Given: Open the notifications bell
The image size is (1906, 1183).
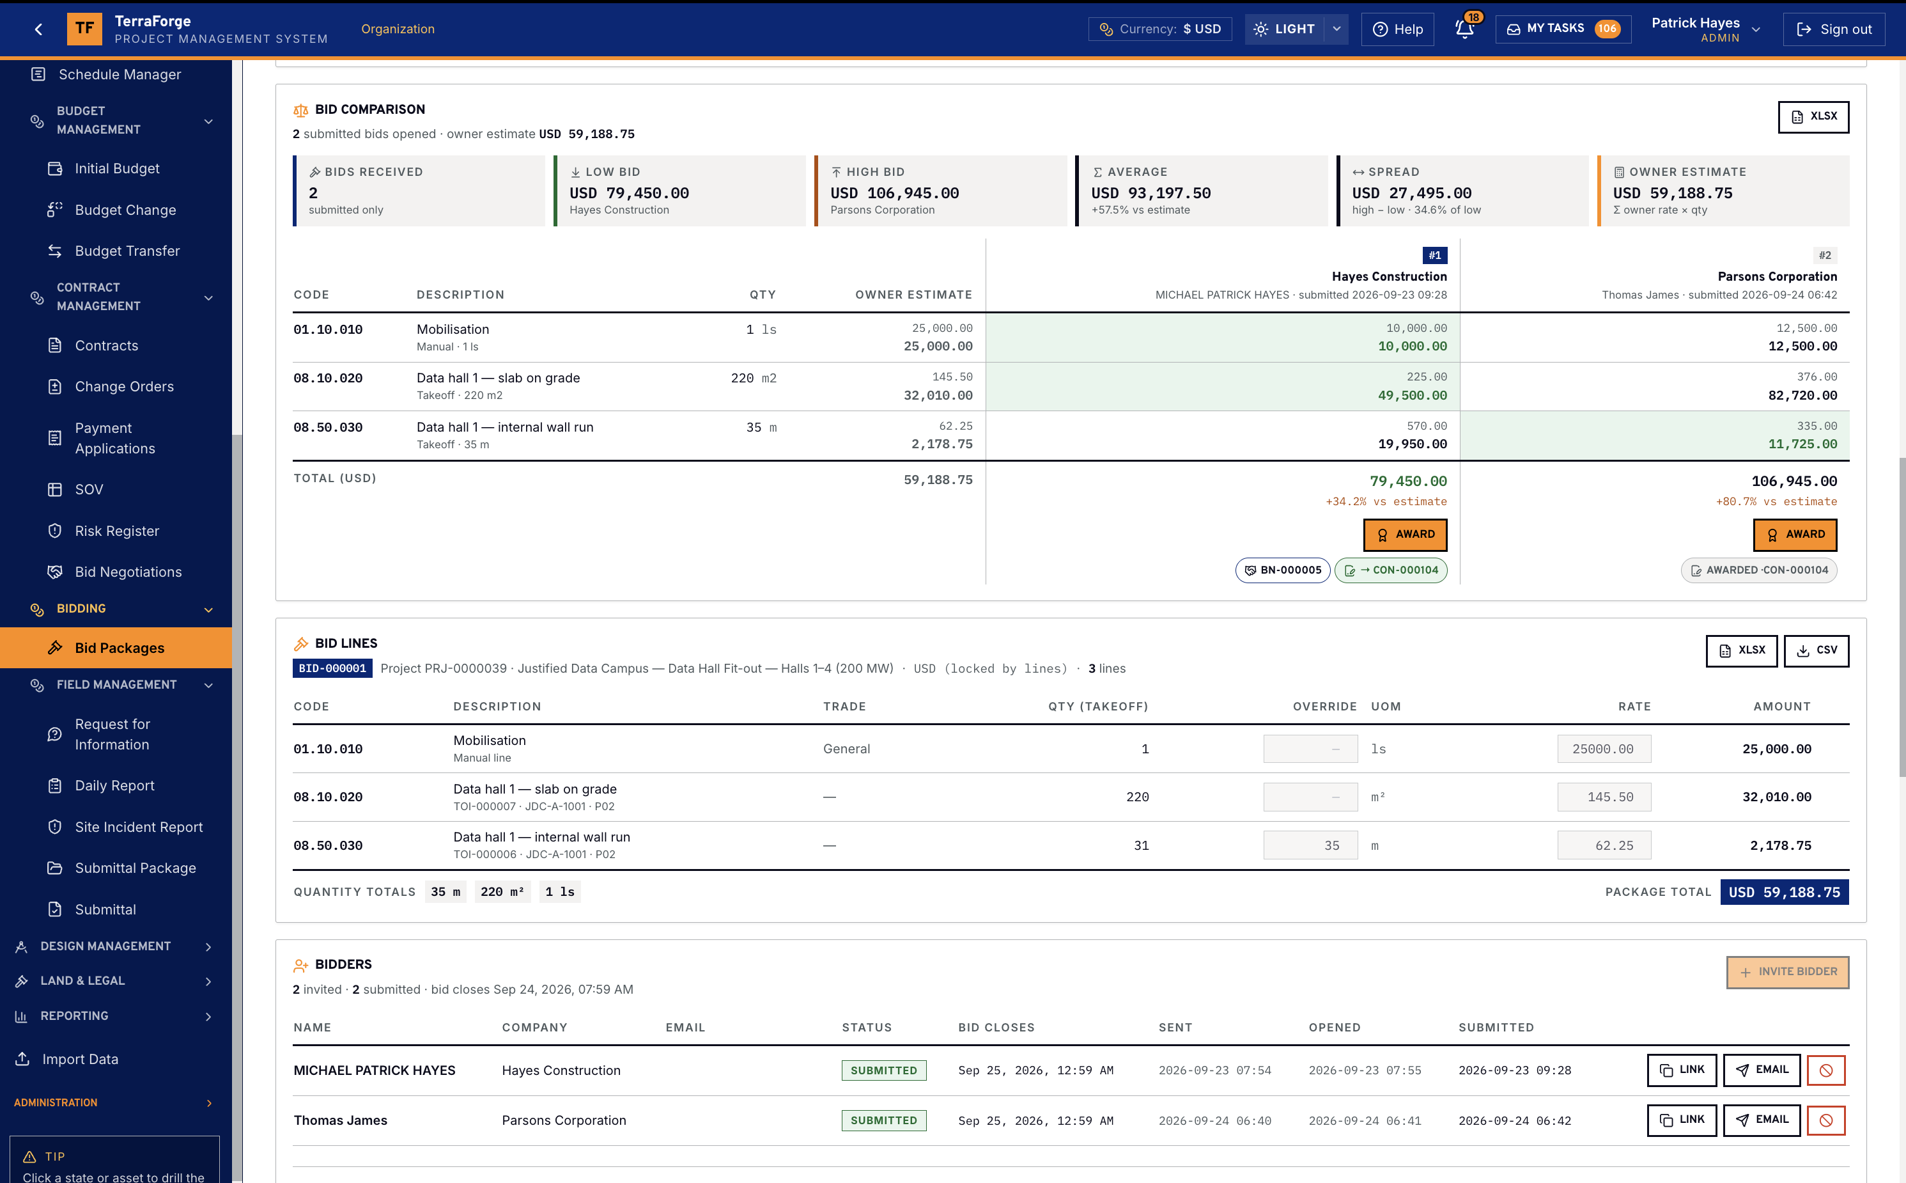Looking at the screenshot, I should (1465, 29).
